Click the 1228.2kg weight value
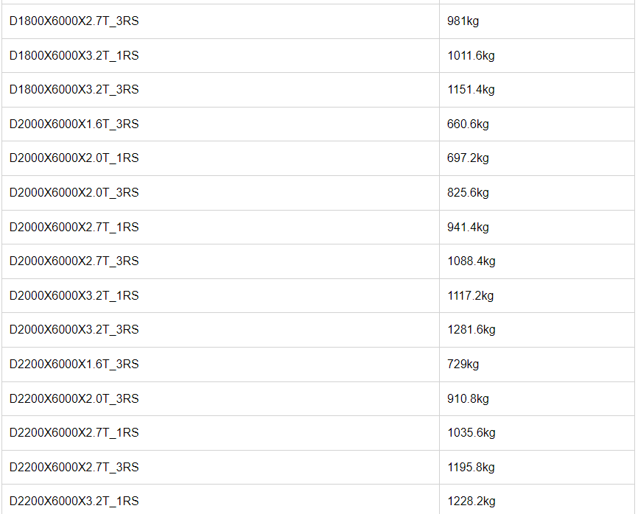 coord(472,501)
